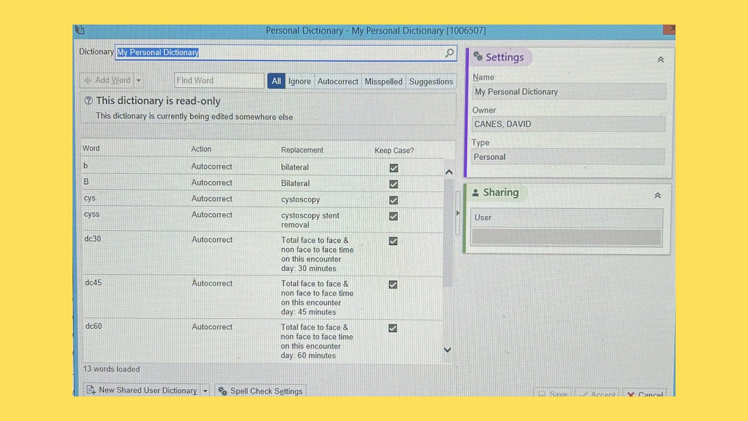Image resolution: width=748 pixels, height=421 pixels.
Task: Open the Add Word dropdown arrow
Action: [x=139, y=81]
